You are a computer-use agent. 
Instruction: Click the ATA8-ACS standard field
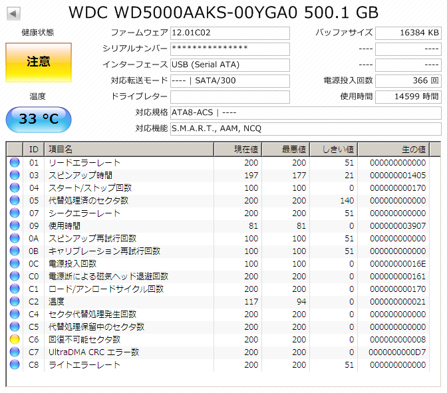[306, 113]
